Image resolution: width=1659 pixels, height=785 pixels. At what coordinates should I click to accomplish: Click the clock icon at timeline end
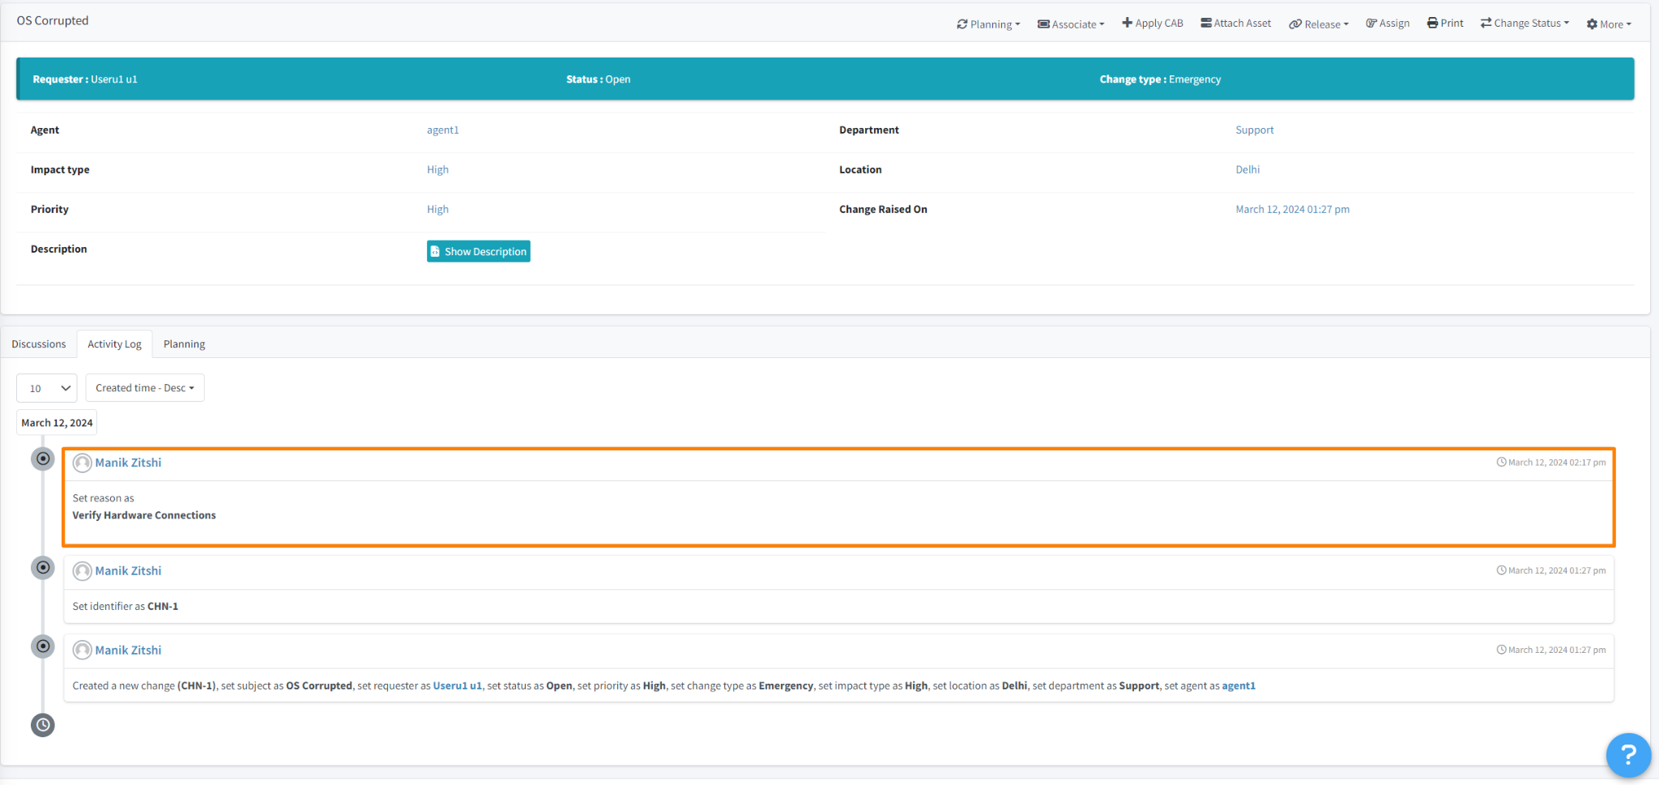pos(43,725)
